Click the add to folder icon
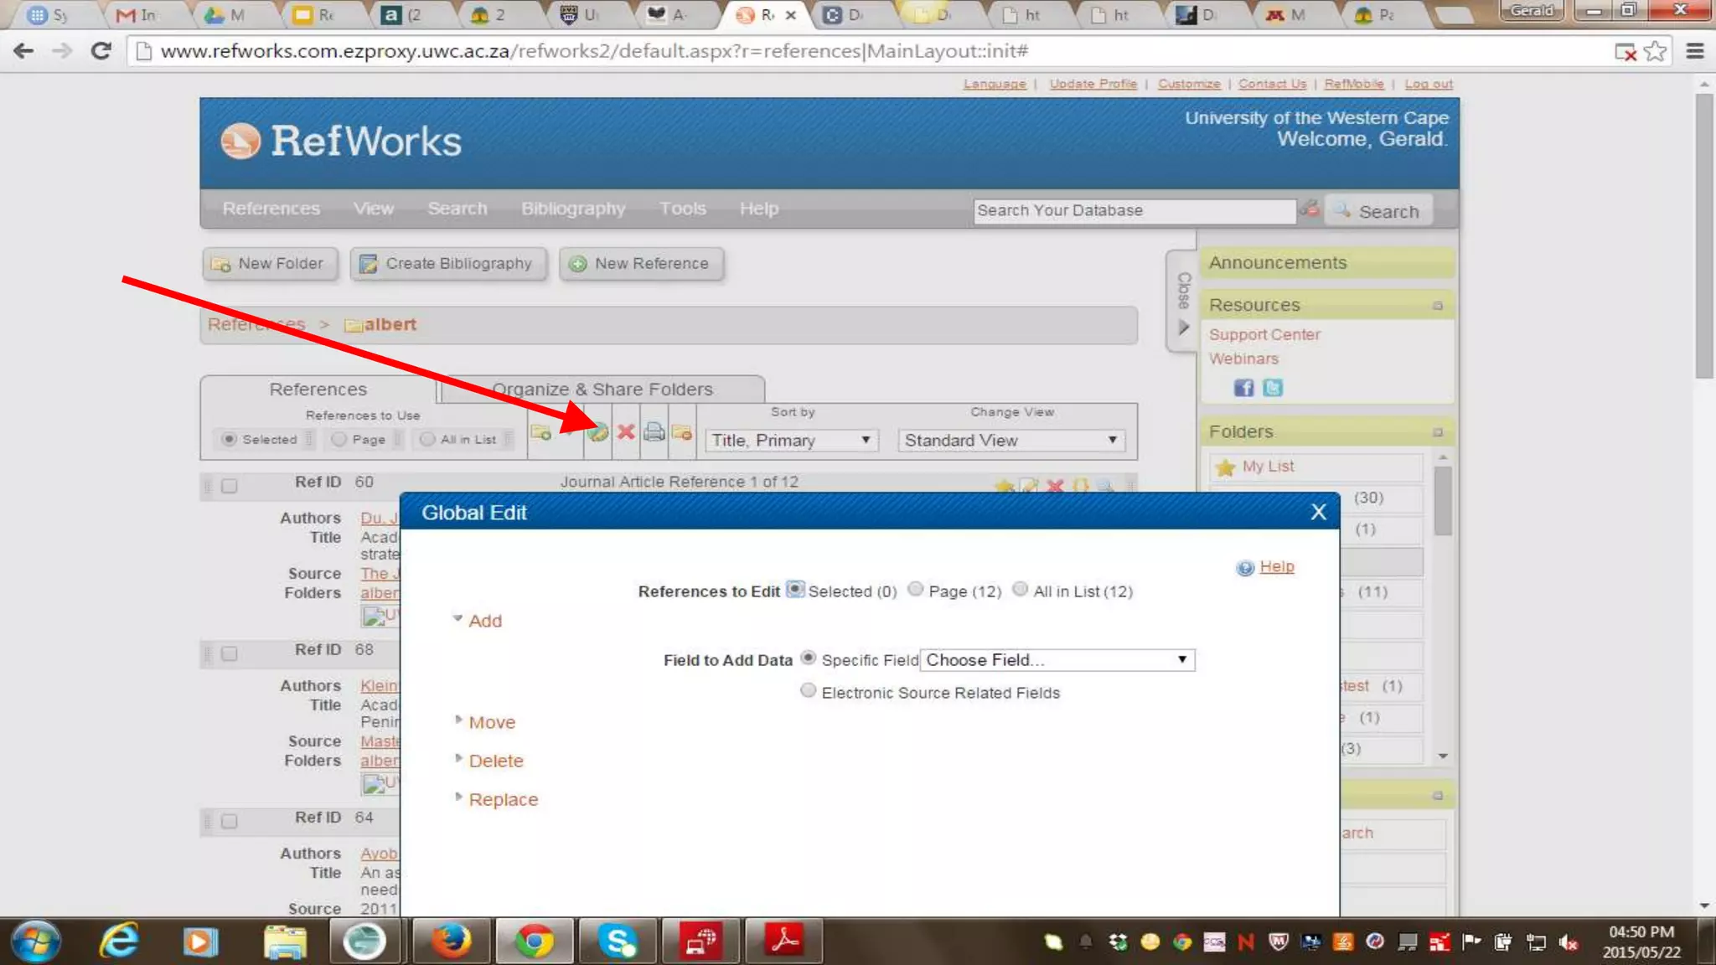This screenshot has width=1716, height=965. tap(541, 432)
